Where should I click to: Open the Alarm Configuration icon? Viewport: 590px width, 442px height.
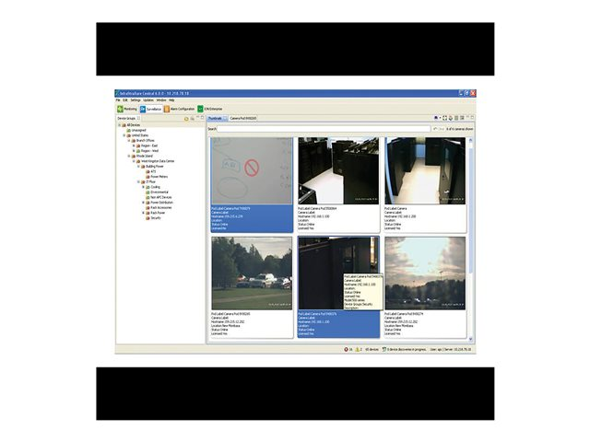[x=167, y=109]
